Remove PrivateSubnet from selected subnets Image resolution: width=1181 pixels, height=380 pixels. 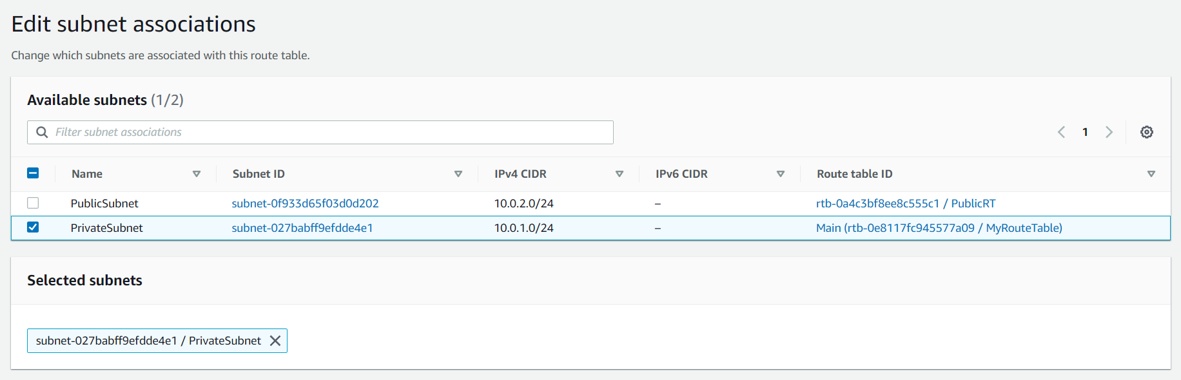(x=275, y=341)
